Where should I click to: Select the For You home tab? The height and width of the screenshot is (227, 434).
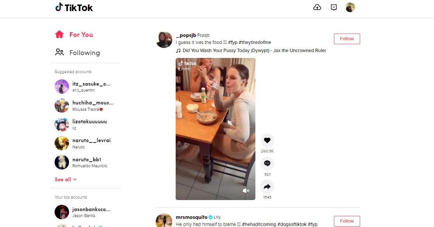pos(74,35)
